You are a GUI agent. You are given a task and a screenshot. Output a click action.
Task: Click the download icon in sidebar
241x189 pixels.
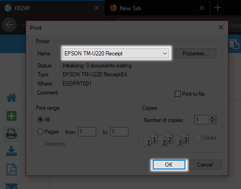tap(11, 151)
